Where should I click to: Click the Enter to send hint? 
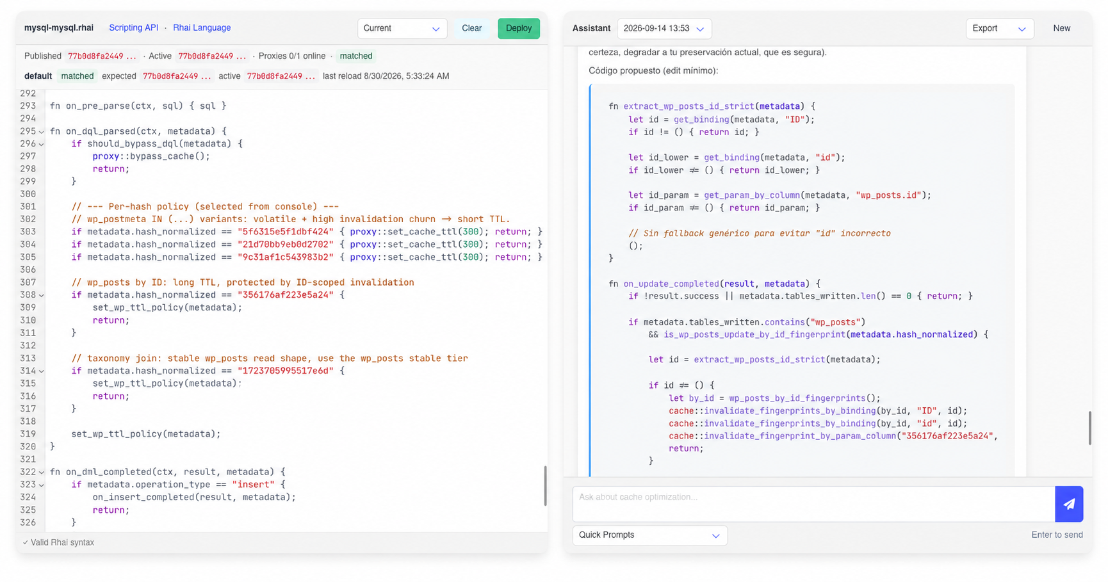(x=1057, y=535)
